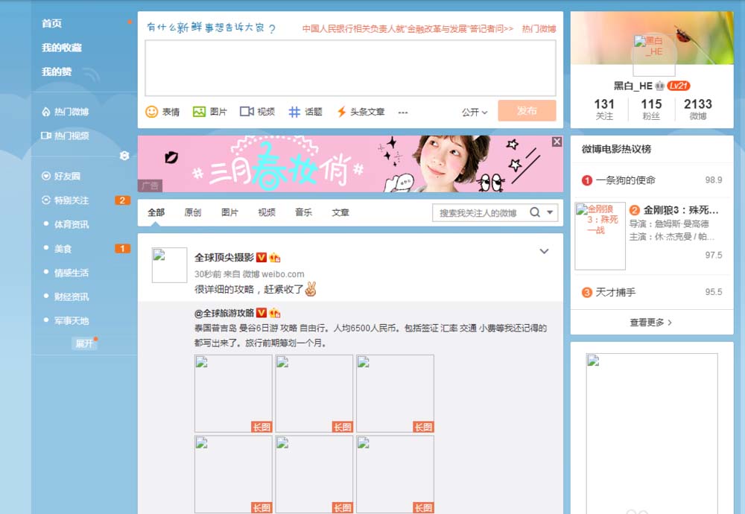
Task: Open the @全球旅游攻略 account link
Action: pos(224,313)
